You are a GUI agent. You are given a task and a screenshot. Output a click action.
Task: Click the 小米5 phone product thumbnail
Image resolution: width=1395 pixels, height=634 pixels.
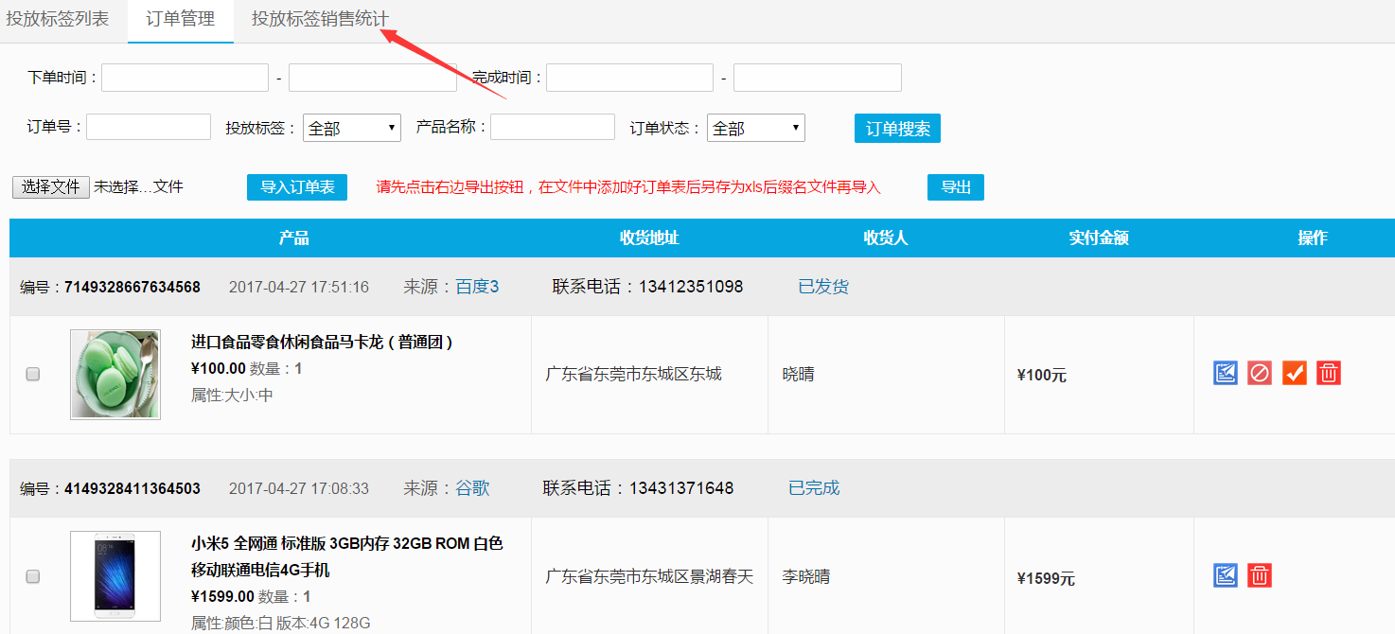(x=115, y=576)
